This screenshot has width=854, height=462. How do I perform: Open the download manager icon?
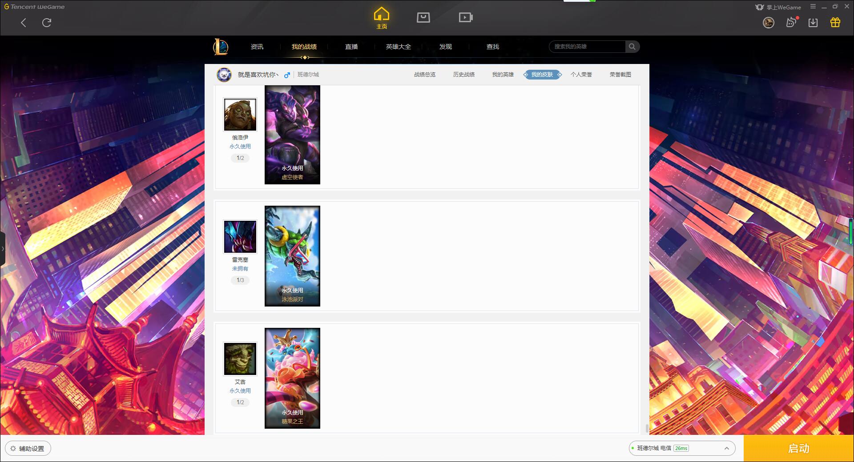[813, 23]
